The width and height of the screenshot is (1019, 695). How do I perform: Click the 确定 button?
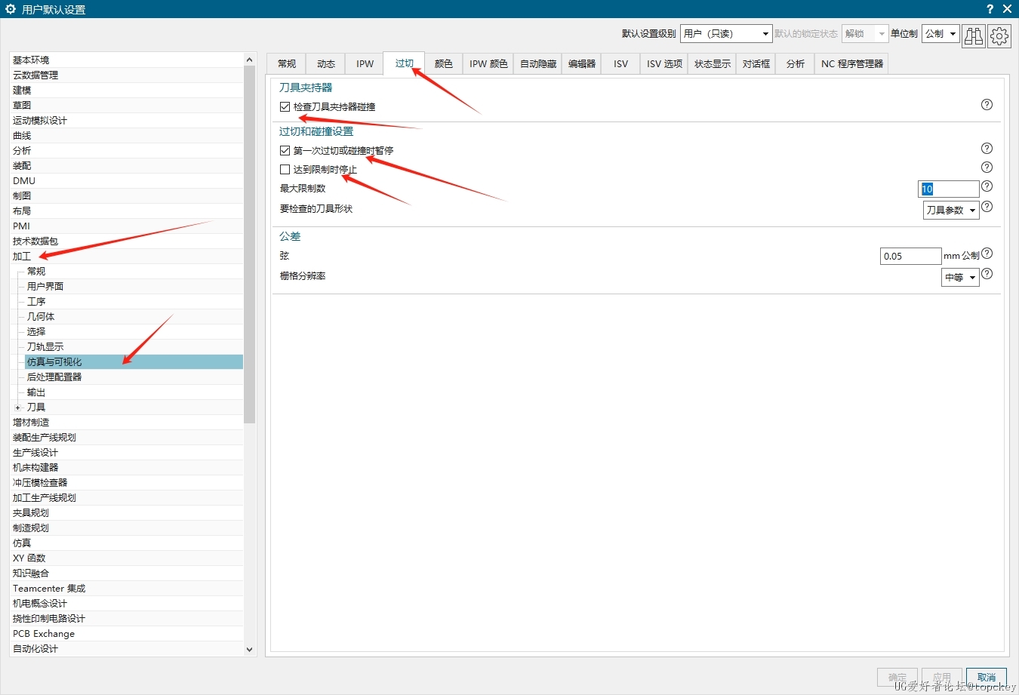click(x=897, y=677)
